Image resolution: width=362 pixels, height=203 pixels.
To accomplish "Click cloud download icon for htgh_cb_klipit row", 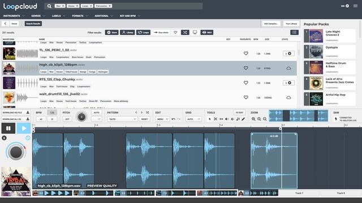I will (288, 68).
